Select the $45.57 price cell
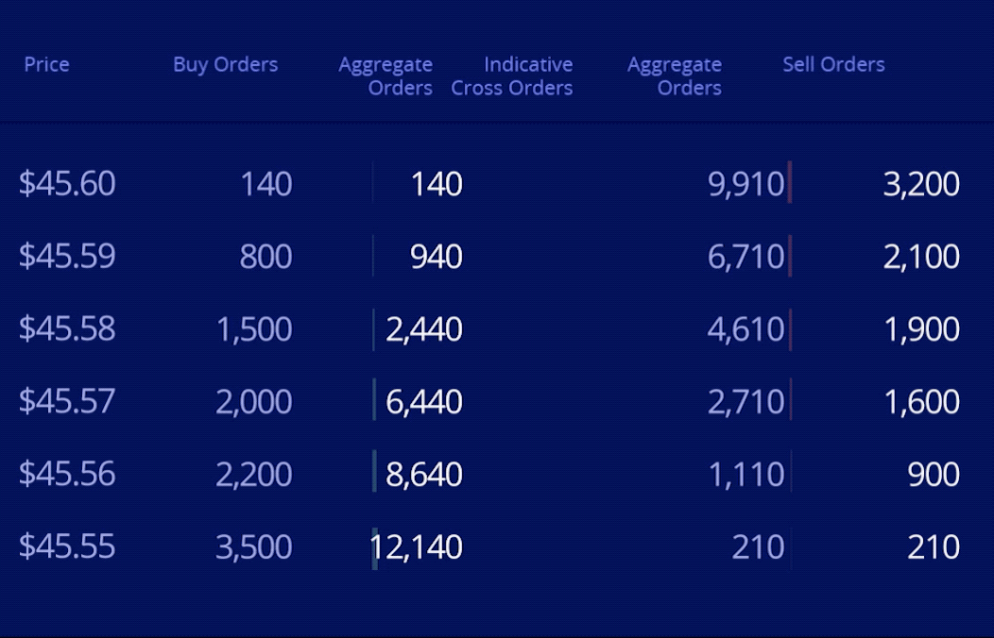The height and width of the screenshot is (638, 994). pos(67,401)
